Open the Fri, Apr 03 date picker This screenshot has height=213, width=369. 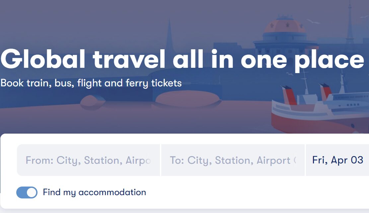coord(337,160)
